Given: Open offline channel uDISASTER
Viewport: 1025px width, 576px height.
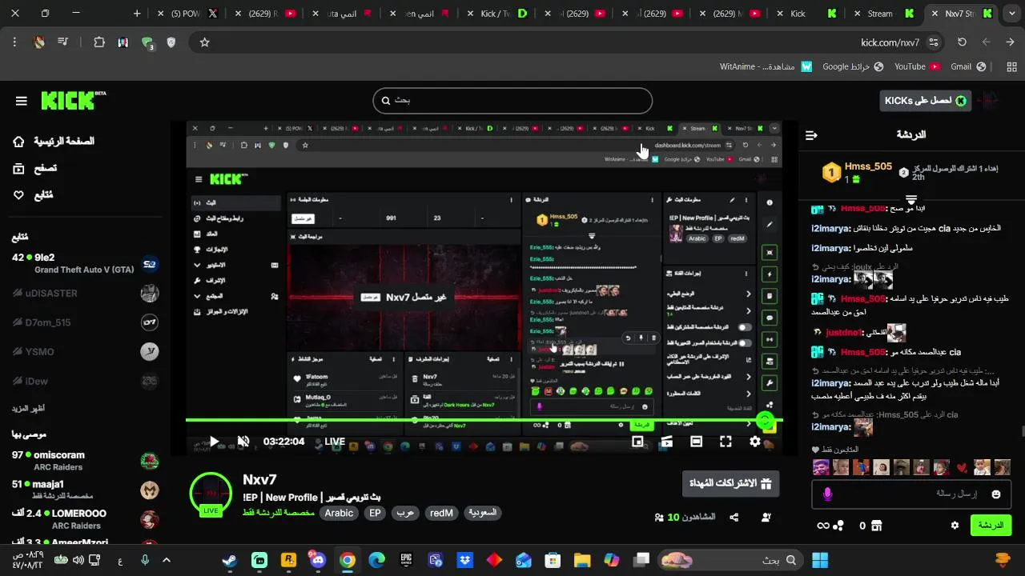Looking at the screenshot, I should (86, 293).
